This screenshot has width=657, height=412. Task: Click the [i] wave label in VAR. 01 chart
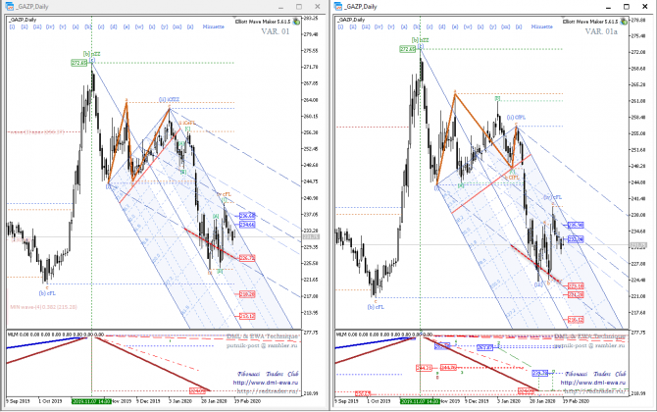click(12, 26)
